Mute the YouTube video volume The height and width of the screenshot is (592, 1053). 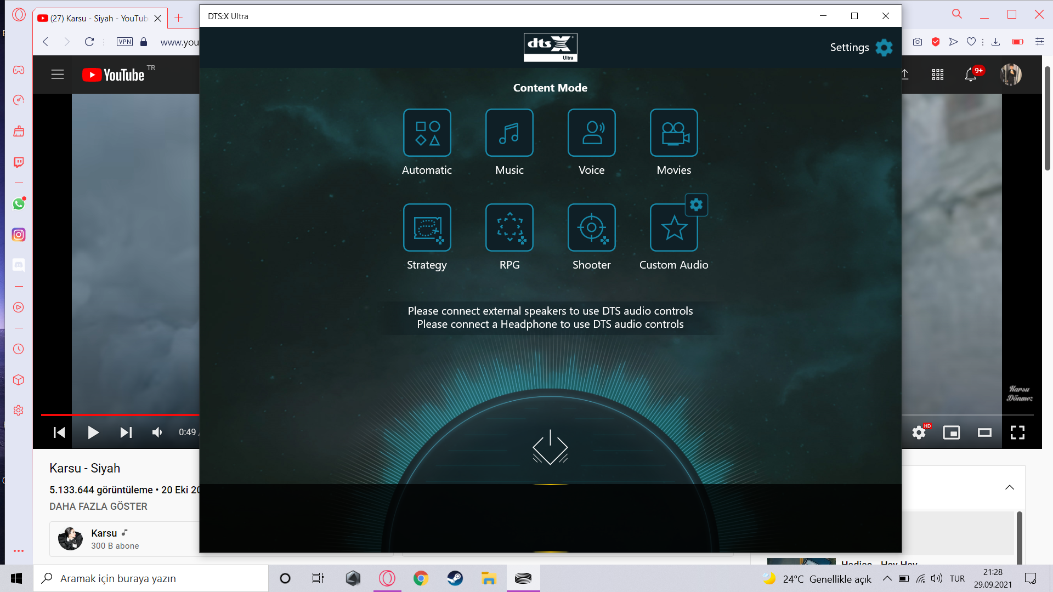(x=157, y=432)
